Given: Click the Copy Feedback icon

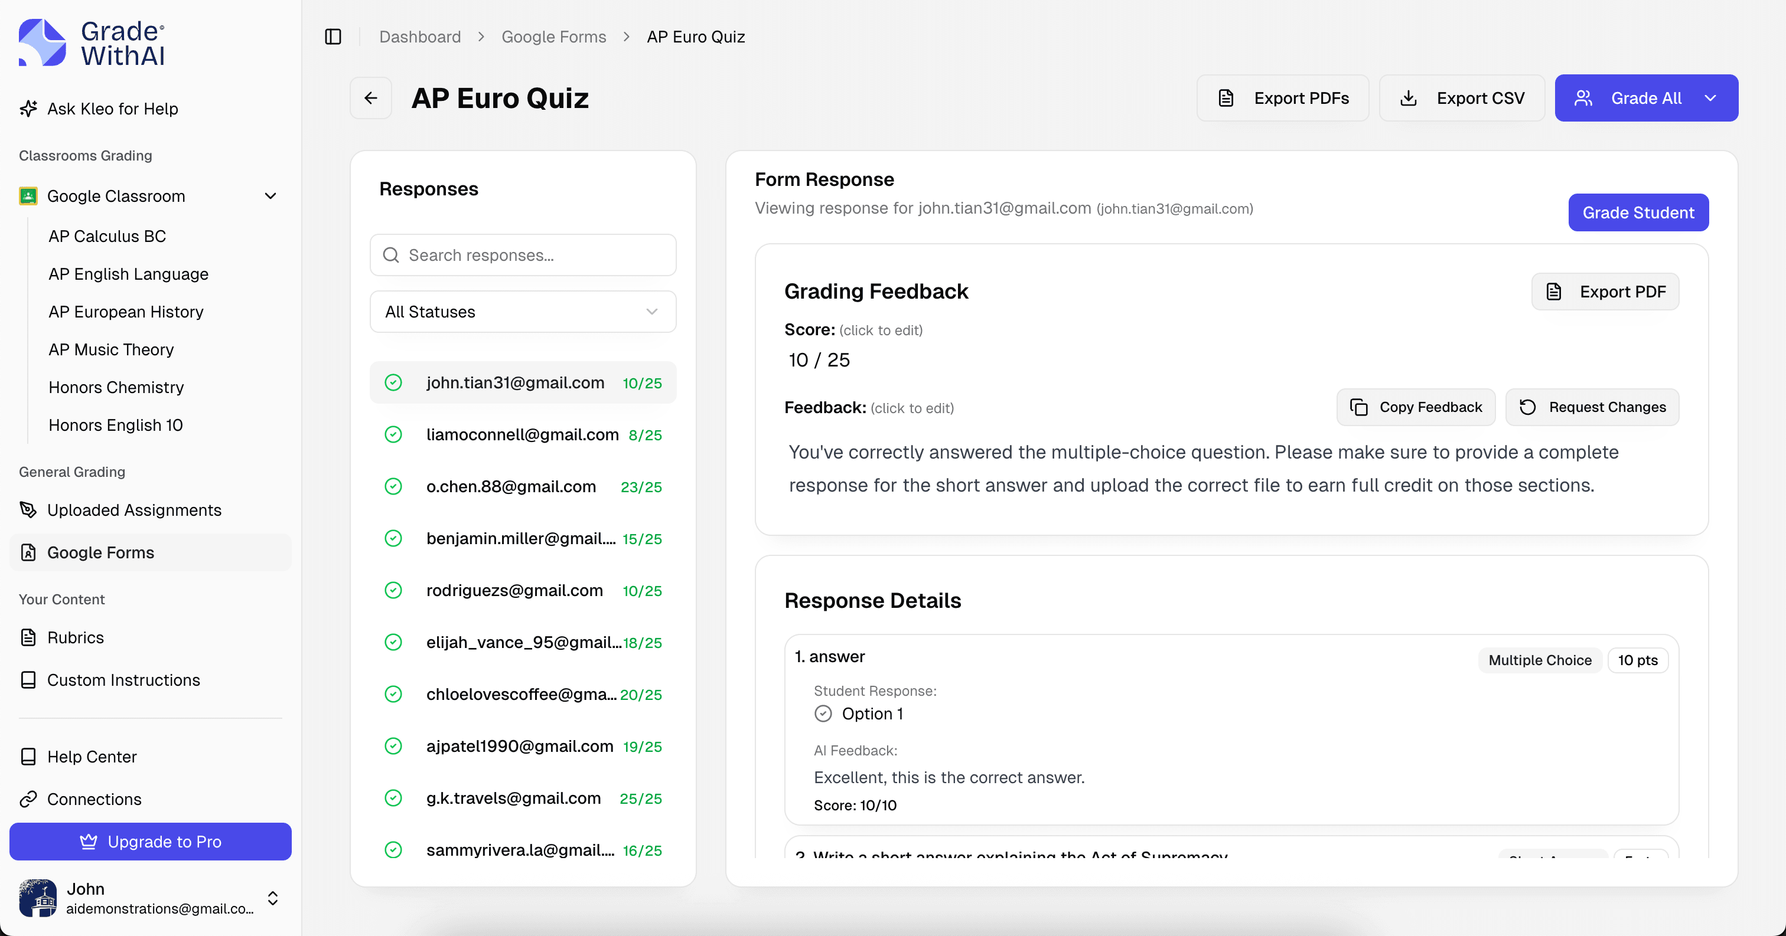Looking at the screenshot, I should point(1358,407).
